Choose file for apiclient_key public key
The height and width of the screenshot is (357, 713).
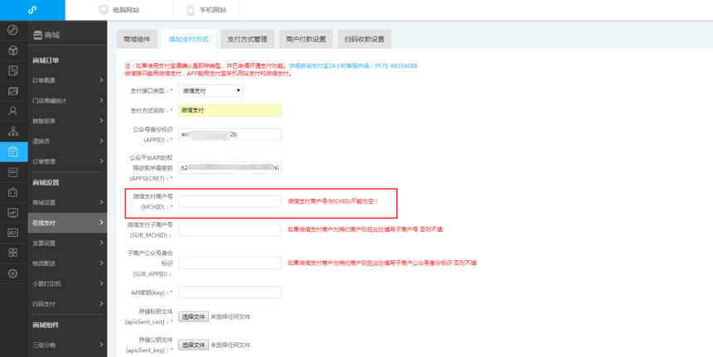[193, 345]
